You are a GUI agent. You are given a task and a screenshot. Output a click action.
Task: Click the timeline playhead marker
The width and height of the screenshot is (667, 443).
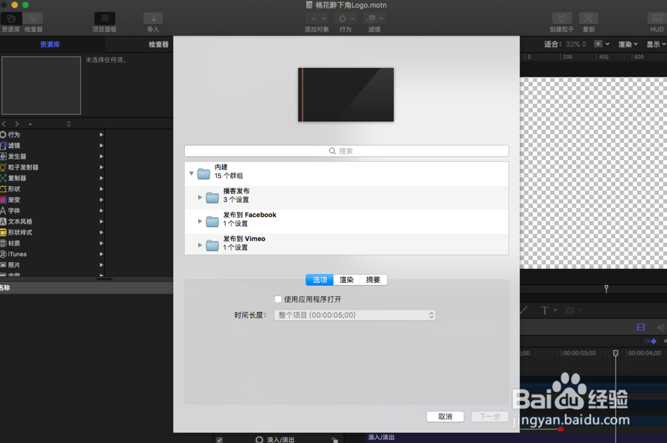(x=616, y=353)
